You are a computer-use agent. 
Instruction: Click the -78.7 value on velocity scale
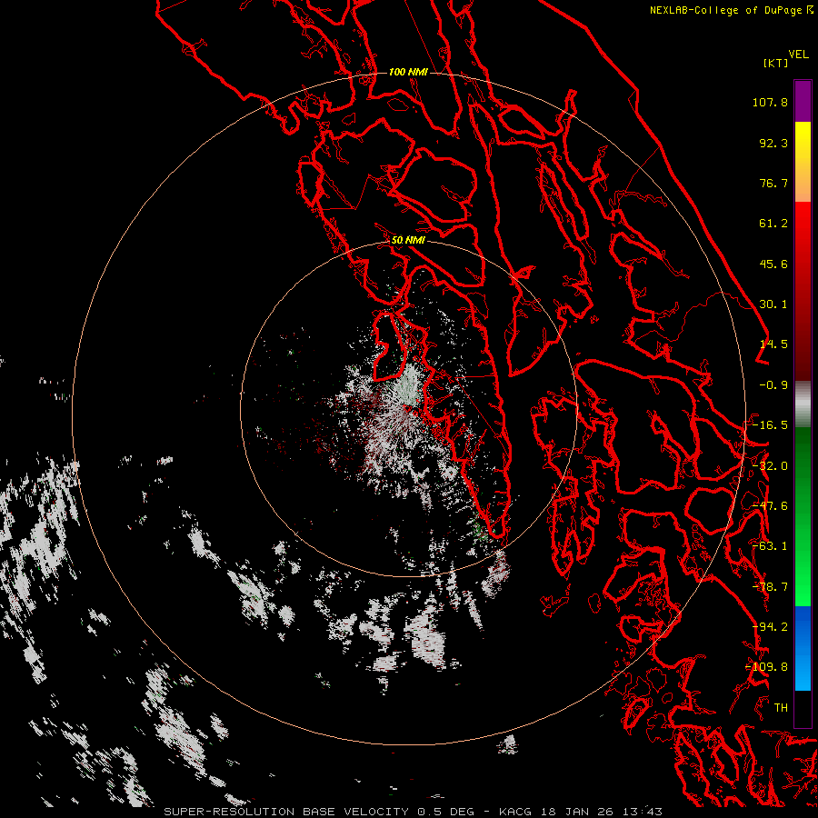(770, 587)
